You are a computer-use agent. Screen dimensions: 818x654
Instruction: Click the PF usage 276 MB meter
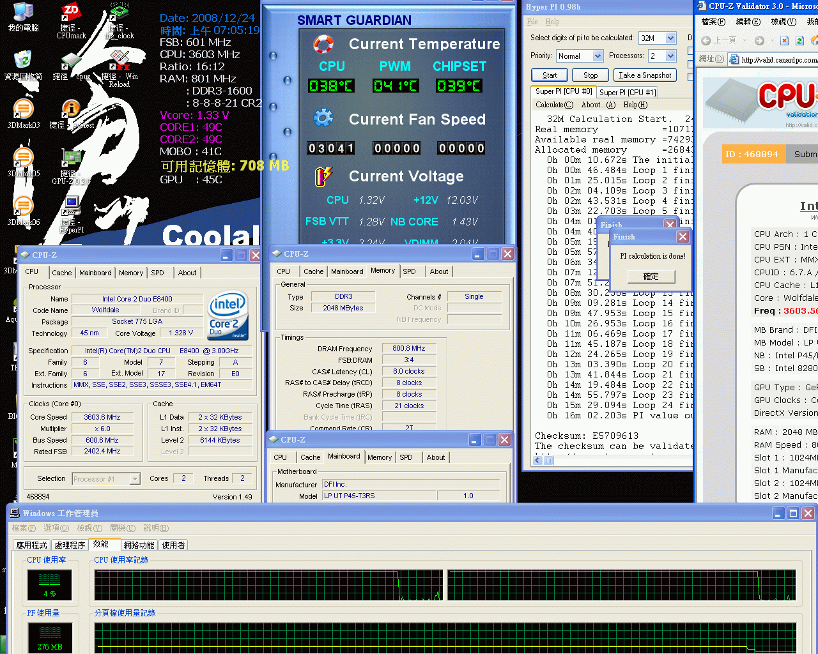click(x=49, y=638)
